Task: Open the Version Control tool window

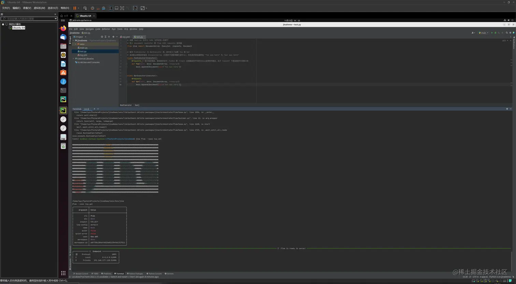Action: pos(81,274)
